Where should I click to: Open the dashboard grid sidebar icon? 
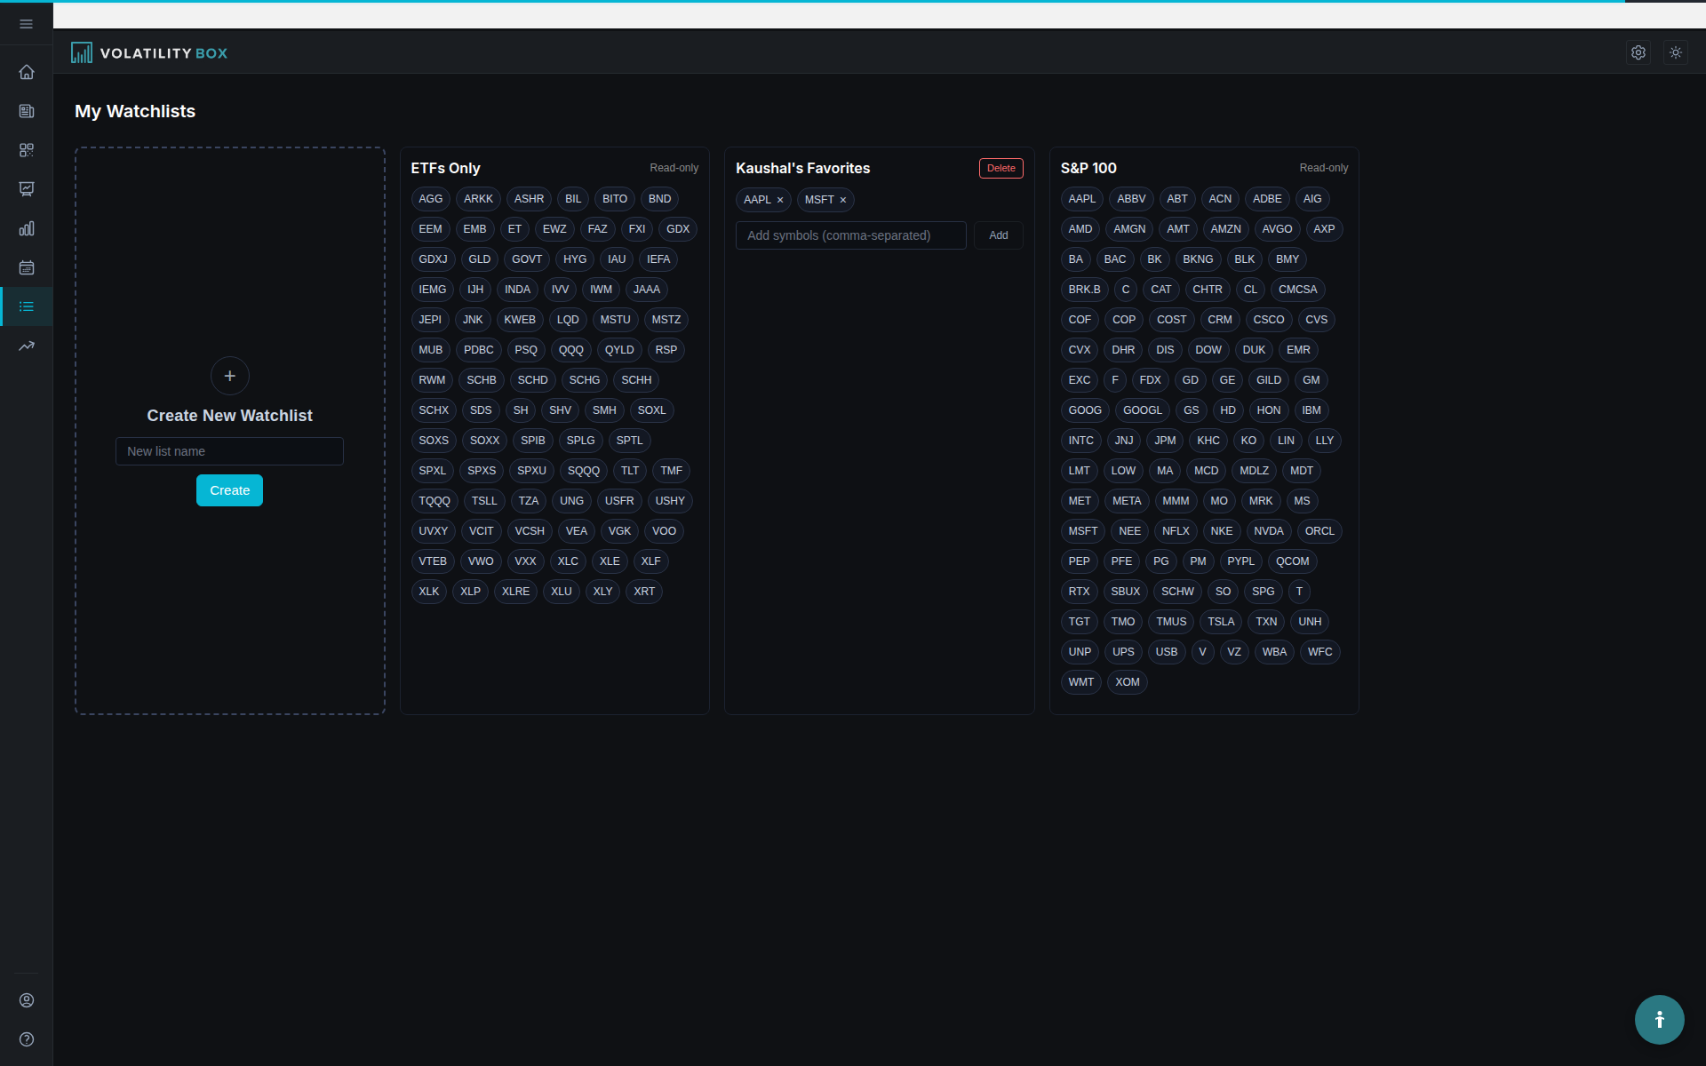click(x=27, y=150)
